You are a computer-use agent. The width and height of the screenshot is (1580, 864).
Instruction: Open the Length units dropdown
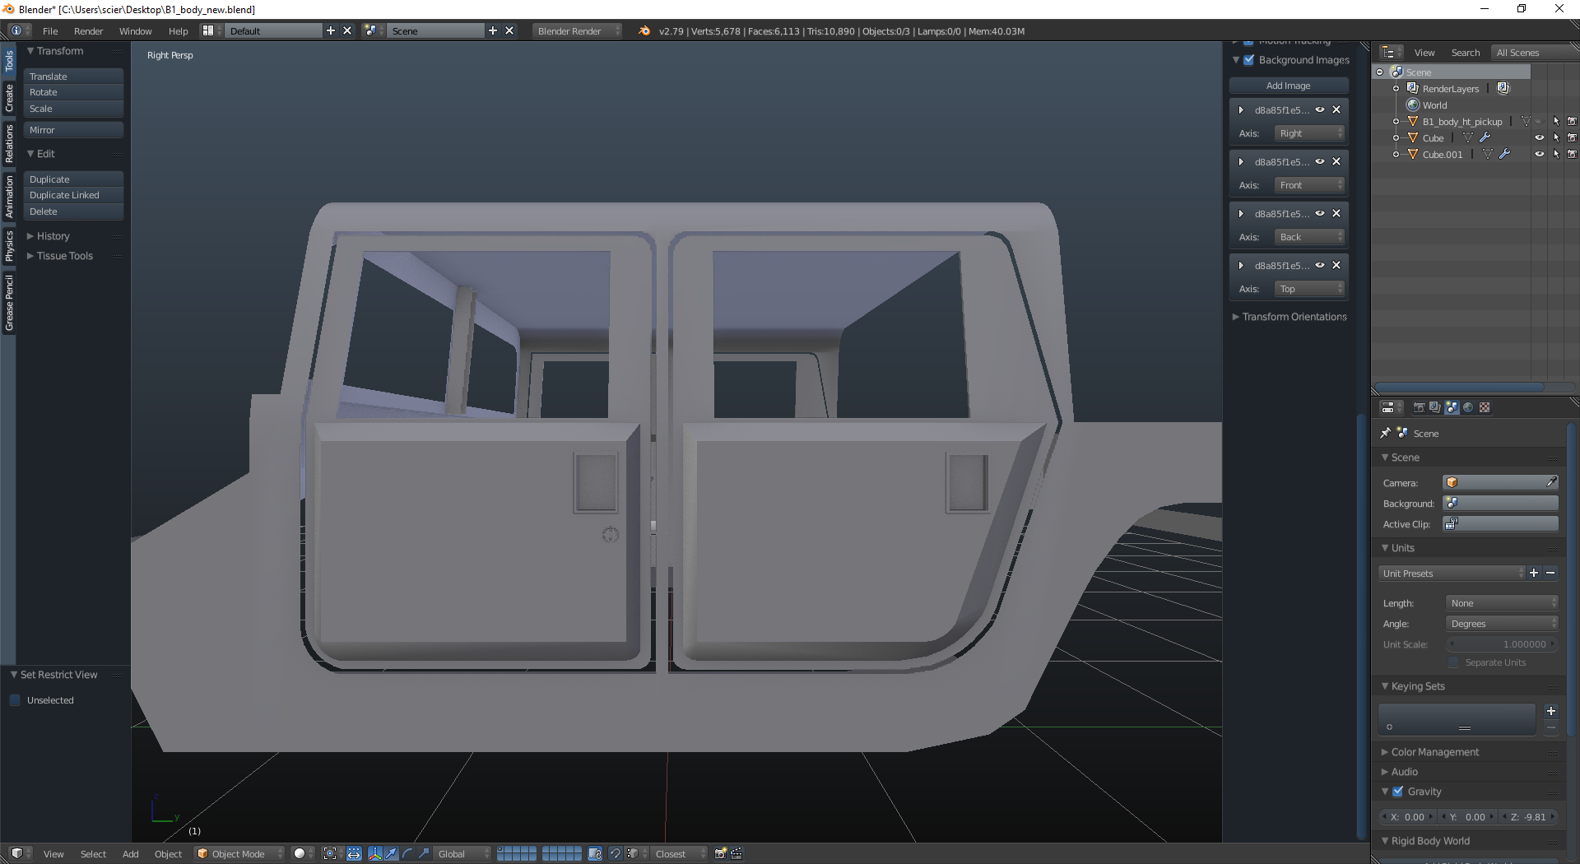coord(1502,602)
